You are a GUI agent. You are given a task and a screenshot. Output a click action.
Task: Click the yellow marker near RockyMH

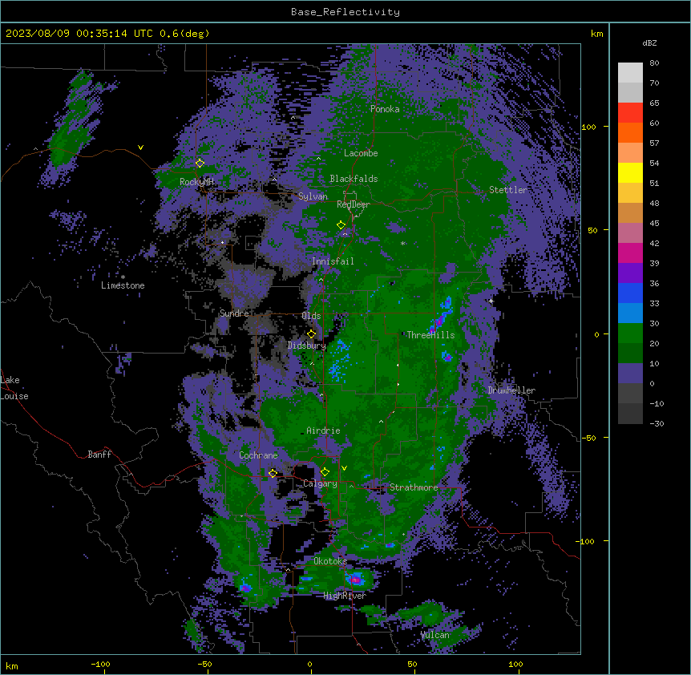pos(200,163)
